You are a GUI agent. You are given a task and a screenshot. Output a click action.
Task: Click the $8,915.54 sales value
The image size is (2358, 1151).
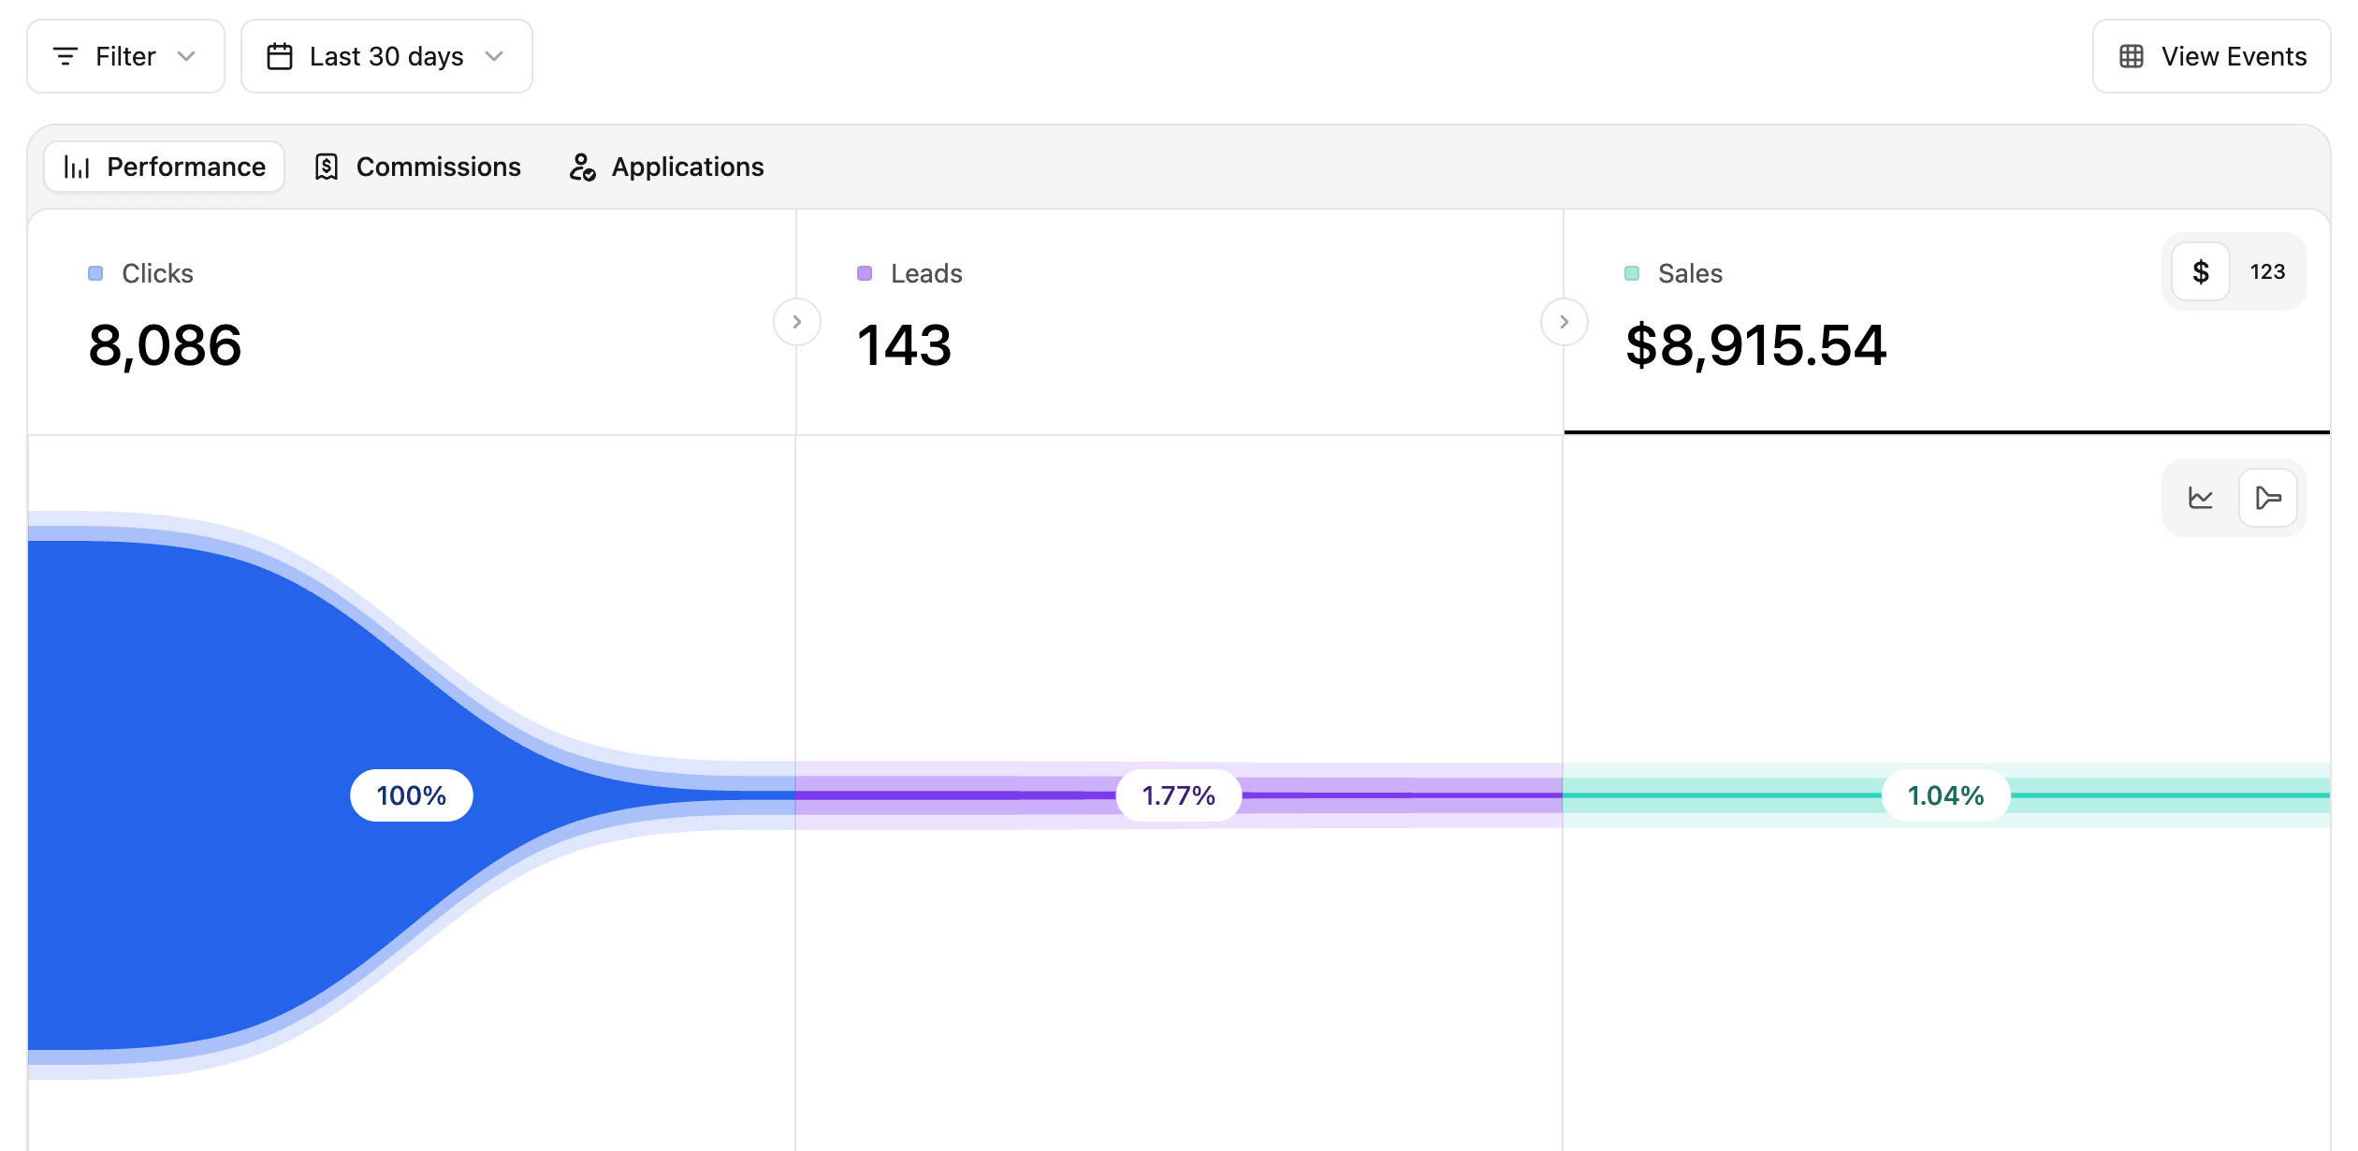[x=1756, y=345]
